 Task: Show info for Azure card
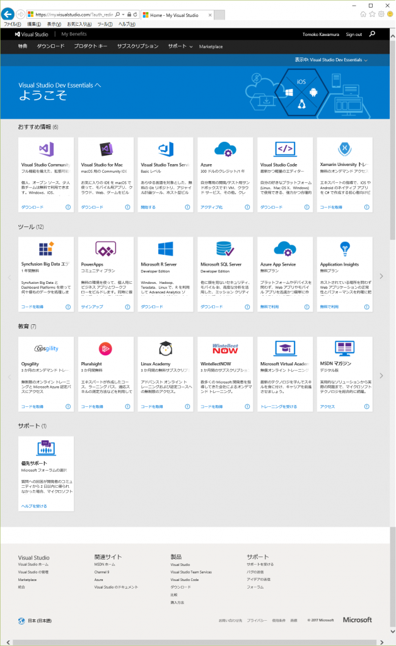[247, 207]
